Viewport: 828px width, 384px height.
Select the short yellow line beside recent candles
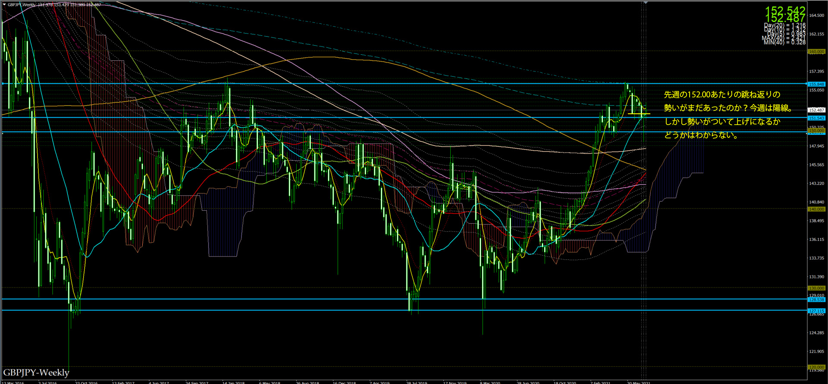(639, 114)
